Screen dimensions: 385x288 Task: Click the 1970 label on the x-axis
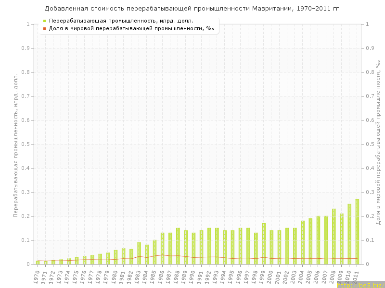tap(37, 276)
